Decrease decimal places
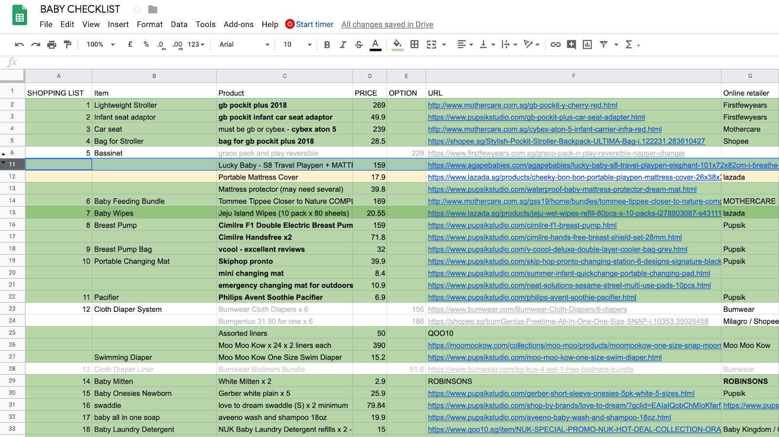This screenshot has width=779, height=437. click(x=161, y=44)
